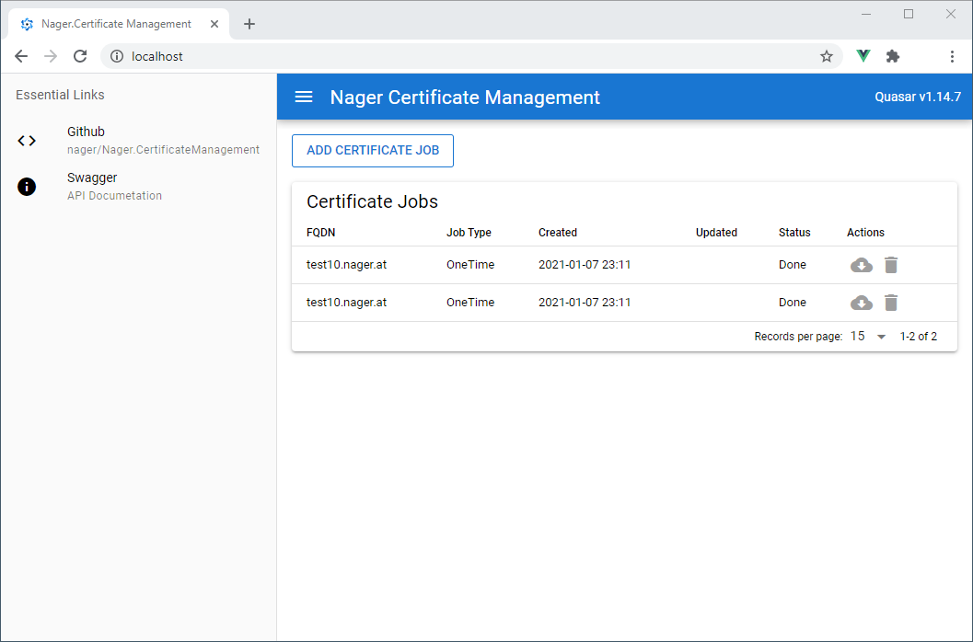
Task: Select the second-row FQDN test10.nager.at cell
Action: (x=346, y=303)
